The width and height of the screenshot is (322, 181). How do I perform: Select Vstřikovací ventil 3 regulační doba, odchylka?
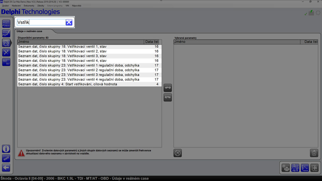[x=90, y=75]
